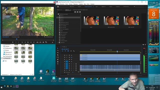This screenshot has width=160, height=90.
Task: Go to In point in Program monitor
Action: click(x=22, y=42)
